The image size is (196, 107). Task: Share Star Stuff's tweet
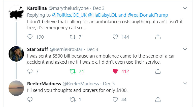point(158,71)
